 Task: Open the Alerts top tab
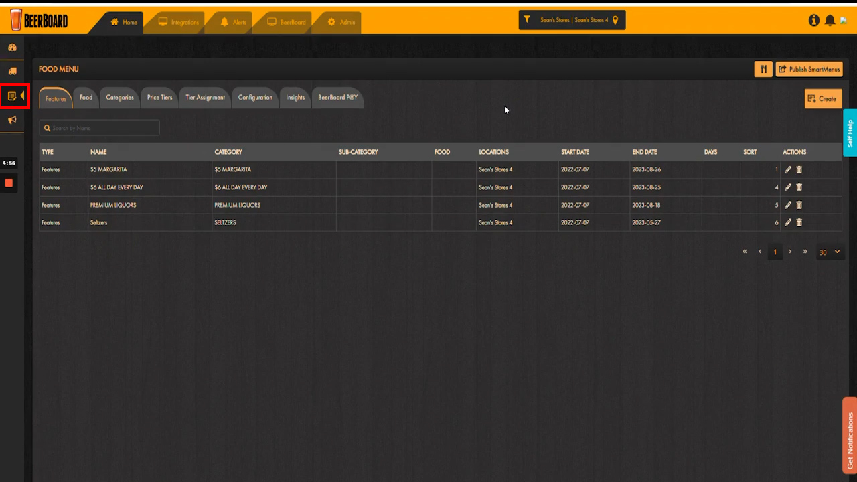pos(234,23)
